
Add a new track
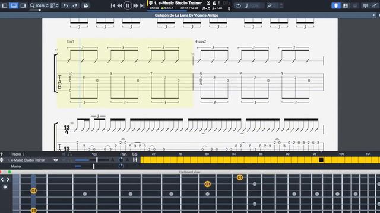[2, 154]
